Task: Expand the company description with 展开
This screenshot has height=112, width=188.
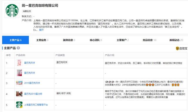Action: click(x=41, y=30)
